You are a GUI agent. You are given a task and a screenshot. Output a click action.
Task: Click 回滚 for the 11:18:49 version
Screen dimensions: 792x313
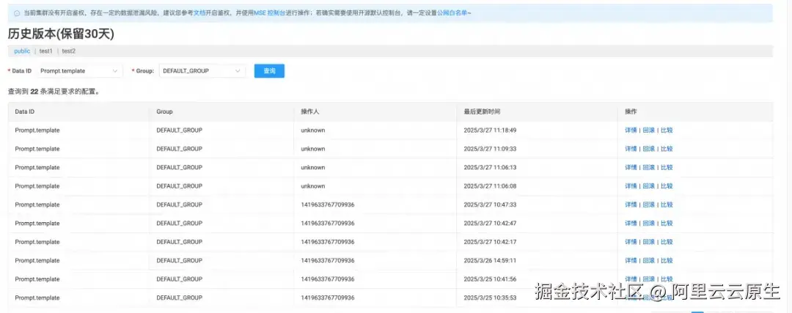point(648,130)
